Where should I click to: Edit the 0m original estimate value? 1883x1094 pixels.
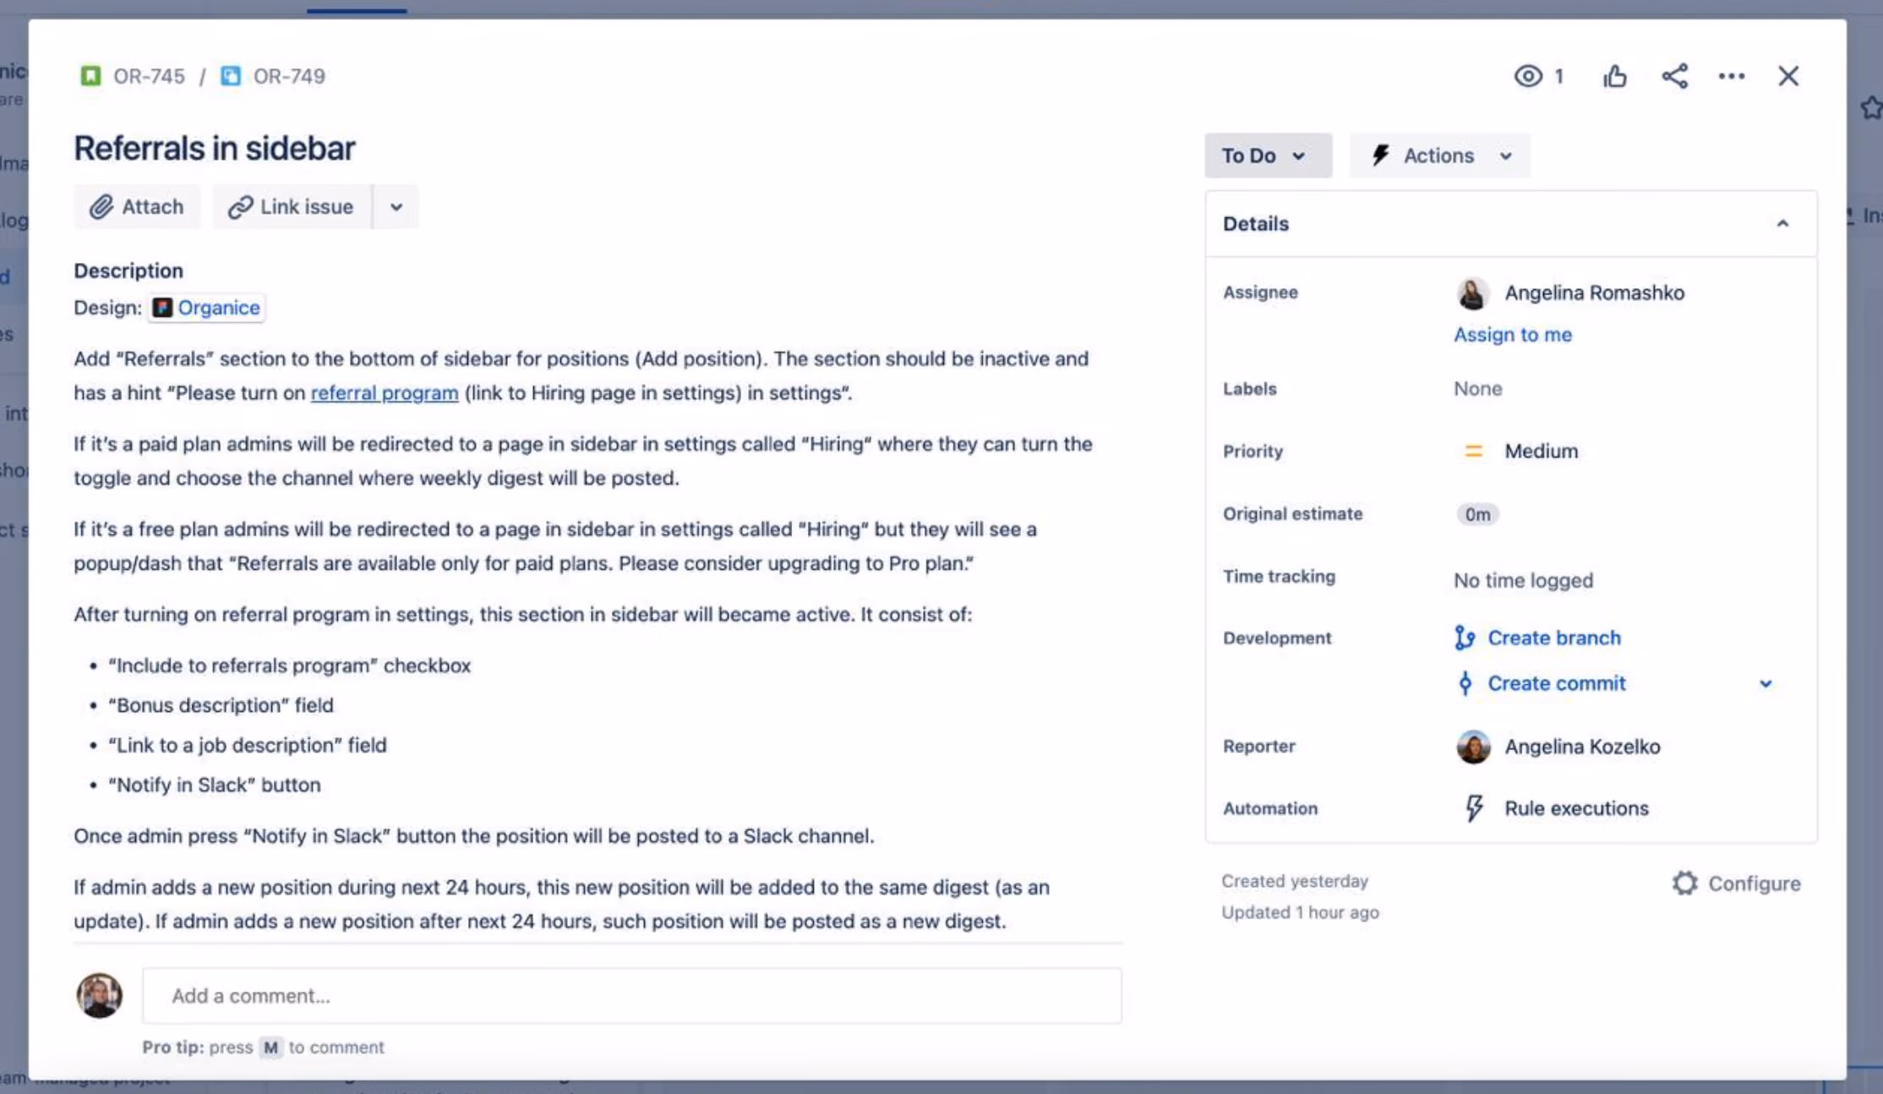pos(1477,514)
